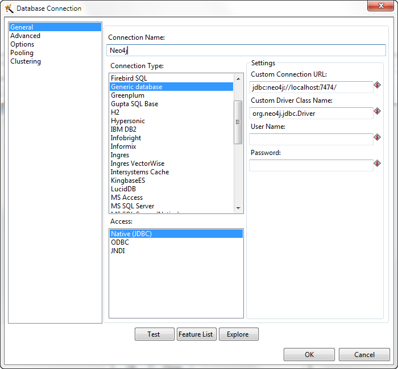Close the Database Connection dialog
This screenshot has height=369, width=398.
380,6
